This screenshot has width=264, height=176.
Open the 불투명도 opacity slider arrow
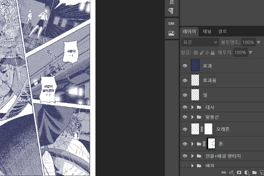pos(258,42)
